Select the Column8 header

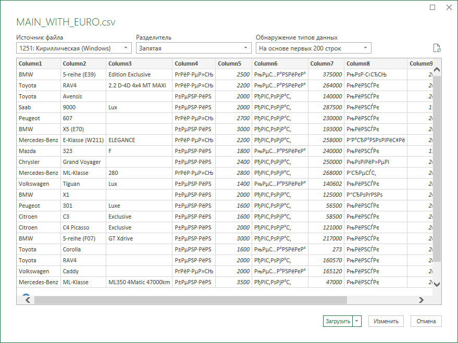(x=376, y=63)
